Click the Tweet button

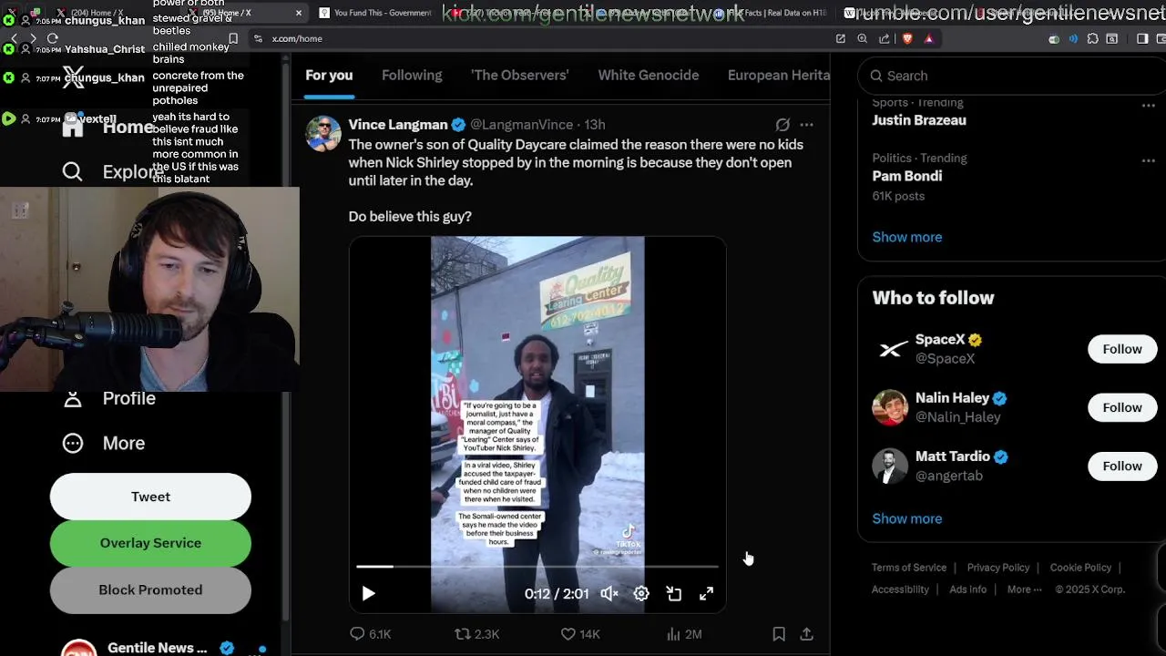point(150,497)
